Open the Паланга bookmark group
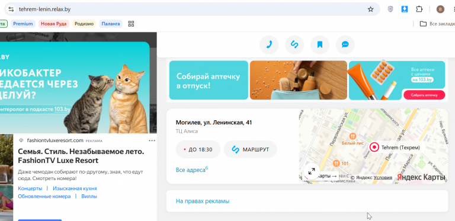The image size is (455, 221). click(x=111, y=24)
